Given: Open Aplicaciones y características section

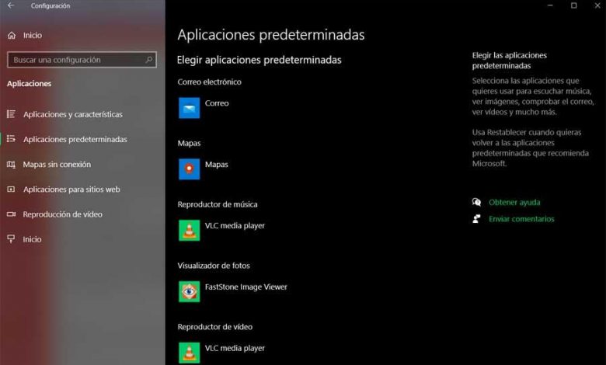Looking at the screenshot, I should click(x=73, y=114).
